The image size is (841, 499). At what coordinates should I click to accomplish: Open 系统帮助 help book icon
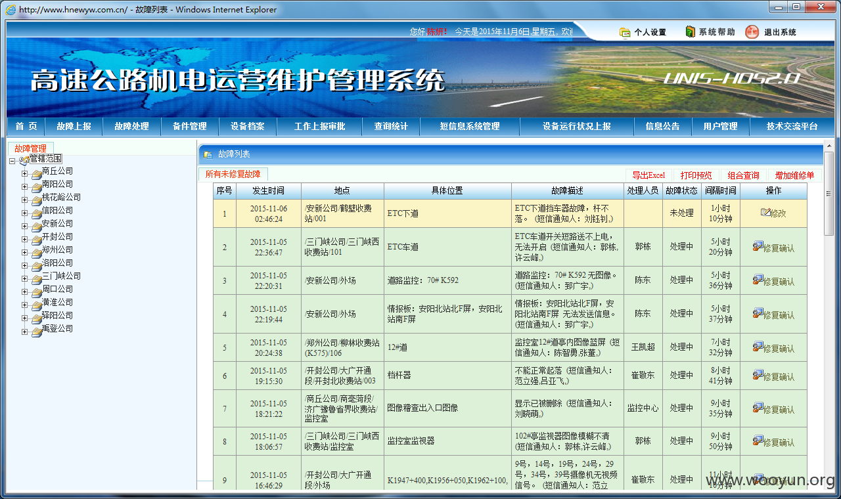[690, 32]
